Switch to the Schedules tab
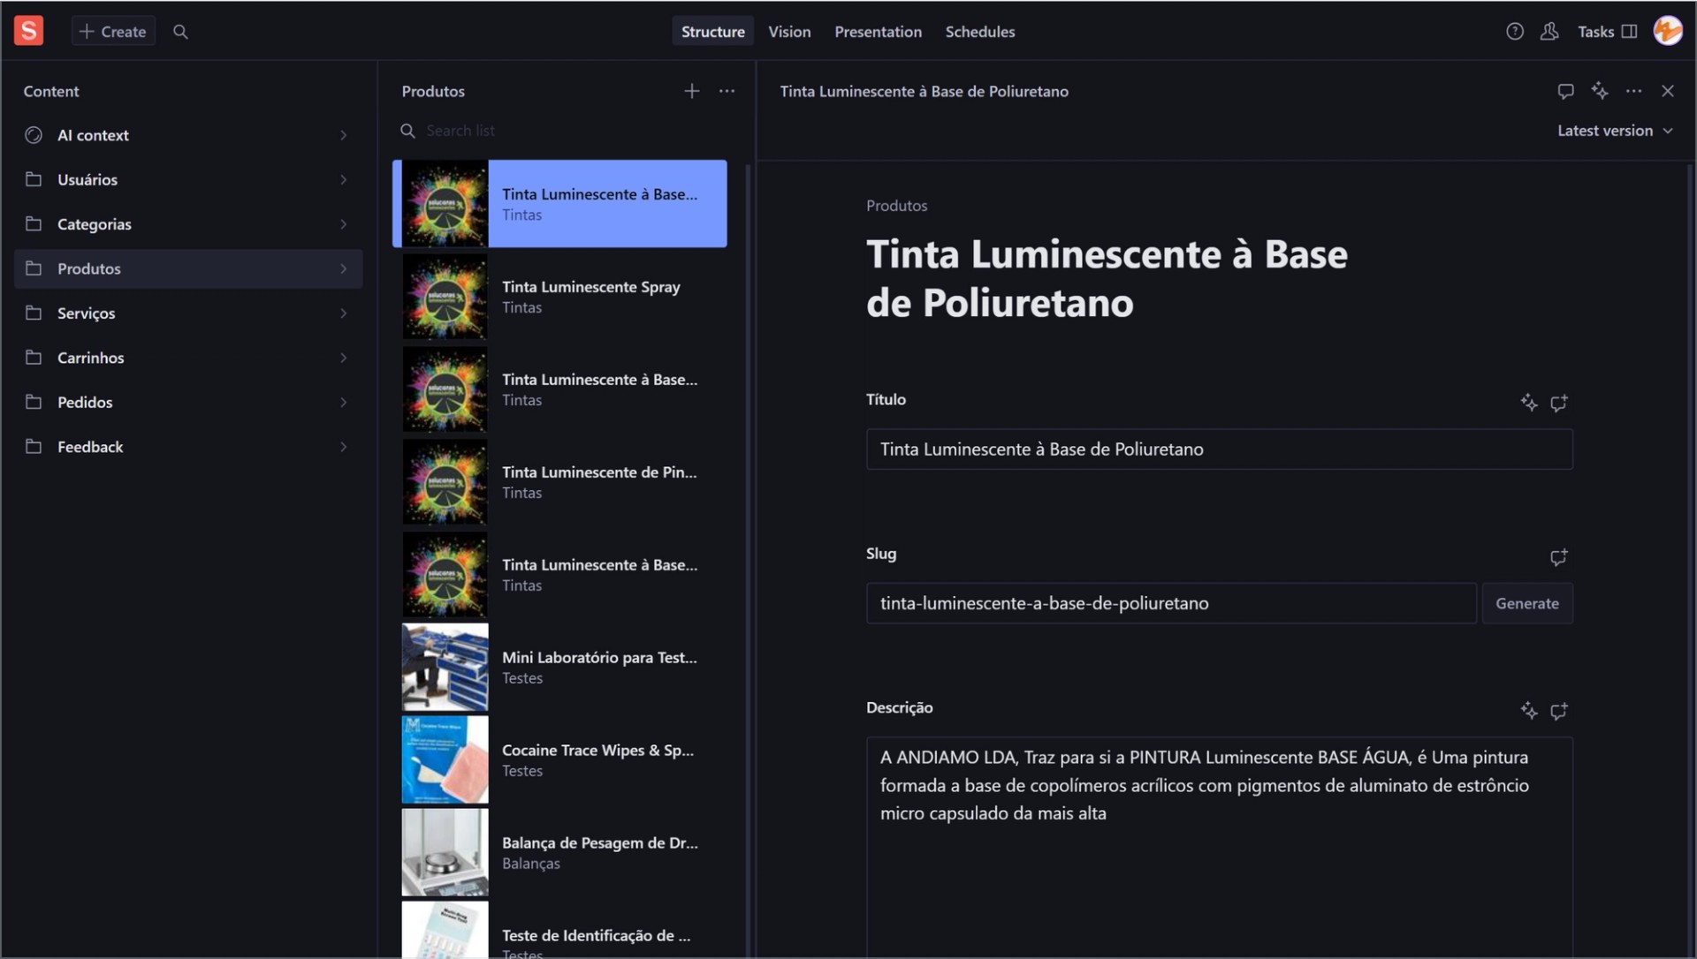 tap(979, 32)
